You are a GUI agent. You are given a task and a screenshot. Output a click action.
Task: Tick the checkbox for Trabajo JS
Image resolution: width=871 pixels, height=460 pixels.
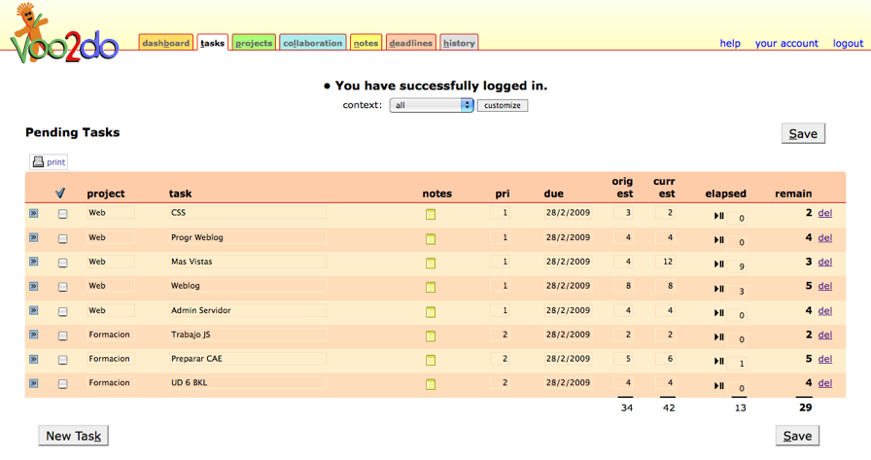[x=63, y=336]
